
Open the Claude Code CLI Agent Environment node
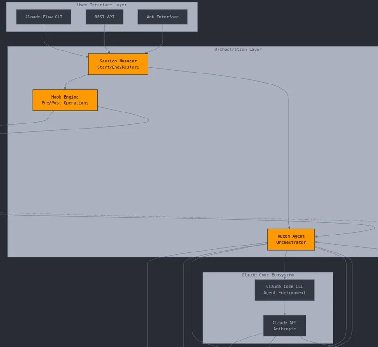point(284,290)
